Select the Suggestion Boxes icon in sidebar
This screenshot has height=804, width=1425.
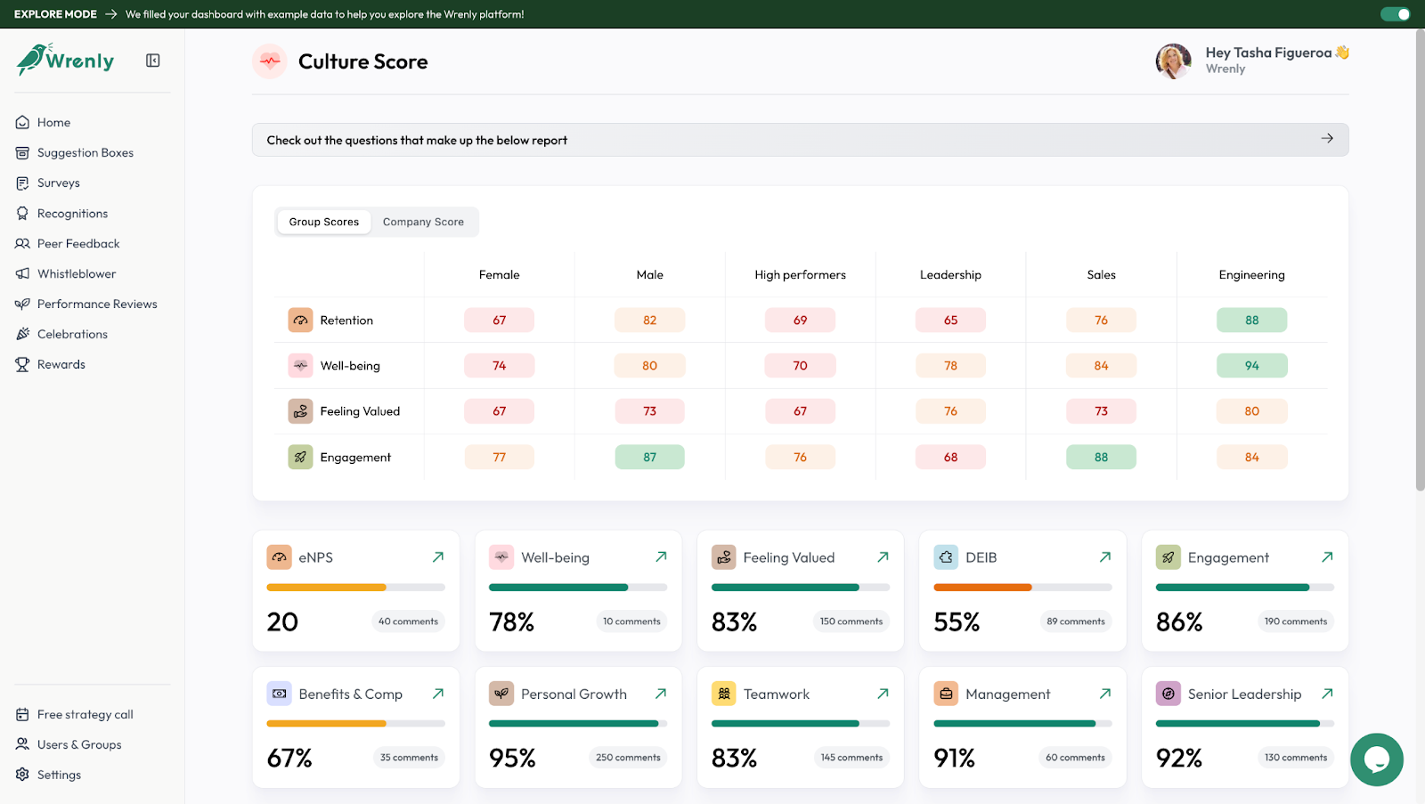(21, 152)
